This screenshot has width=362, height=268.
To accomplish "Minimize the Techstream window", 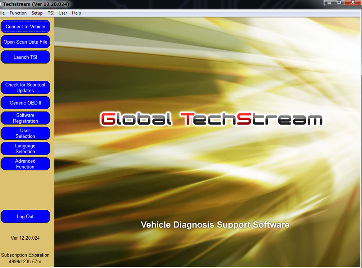I will [329, 2].
